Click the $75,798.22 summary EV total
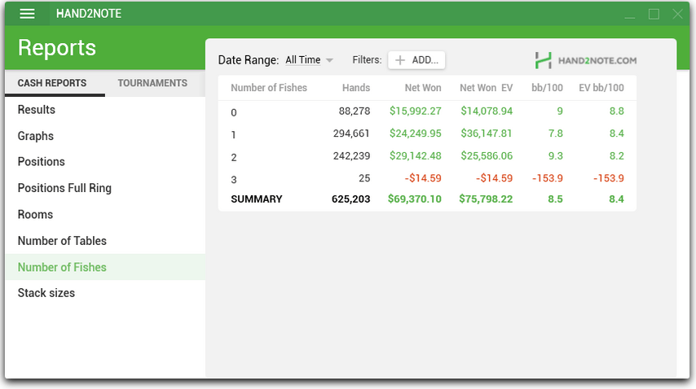The height and width of the screenshot is (389, 696). [x=486, y=199]
